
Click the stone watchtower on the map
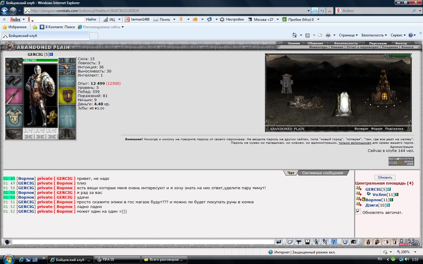point(286,84)
